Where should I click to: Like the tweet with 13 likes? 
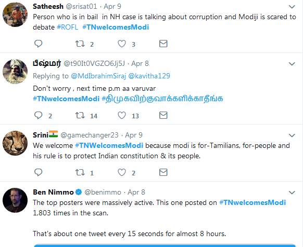[x=122, y=115]
